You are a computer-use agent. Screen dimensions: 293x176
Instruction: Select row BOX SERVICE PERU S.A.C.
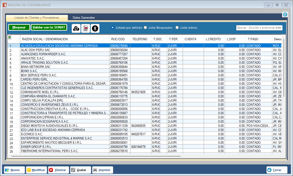click(144, 75)
